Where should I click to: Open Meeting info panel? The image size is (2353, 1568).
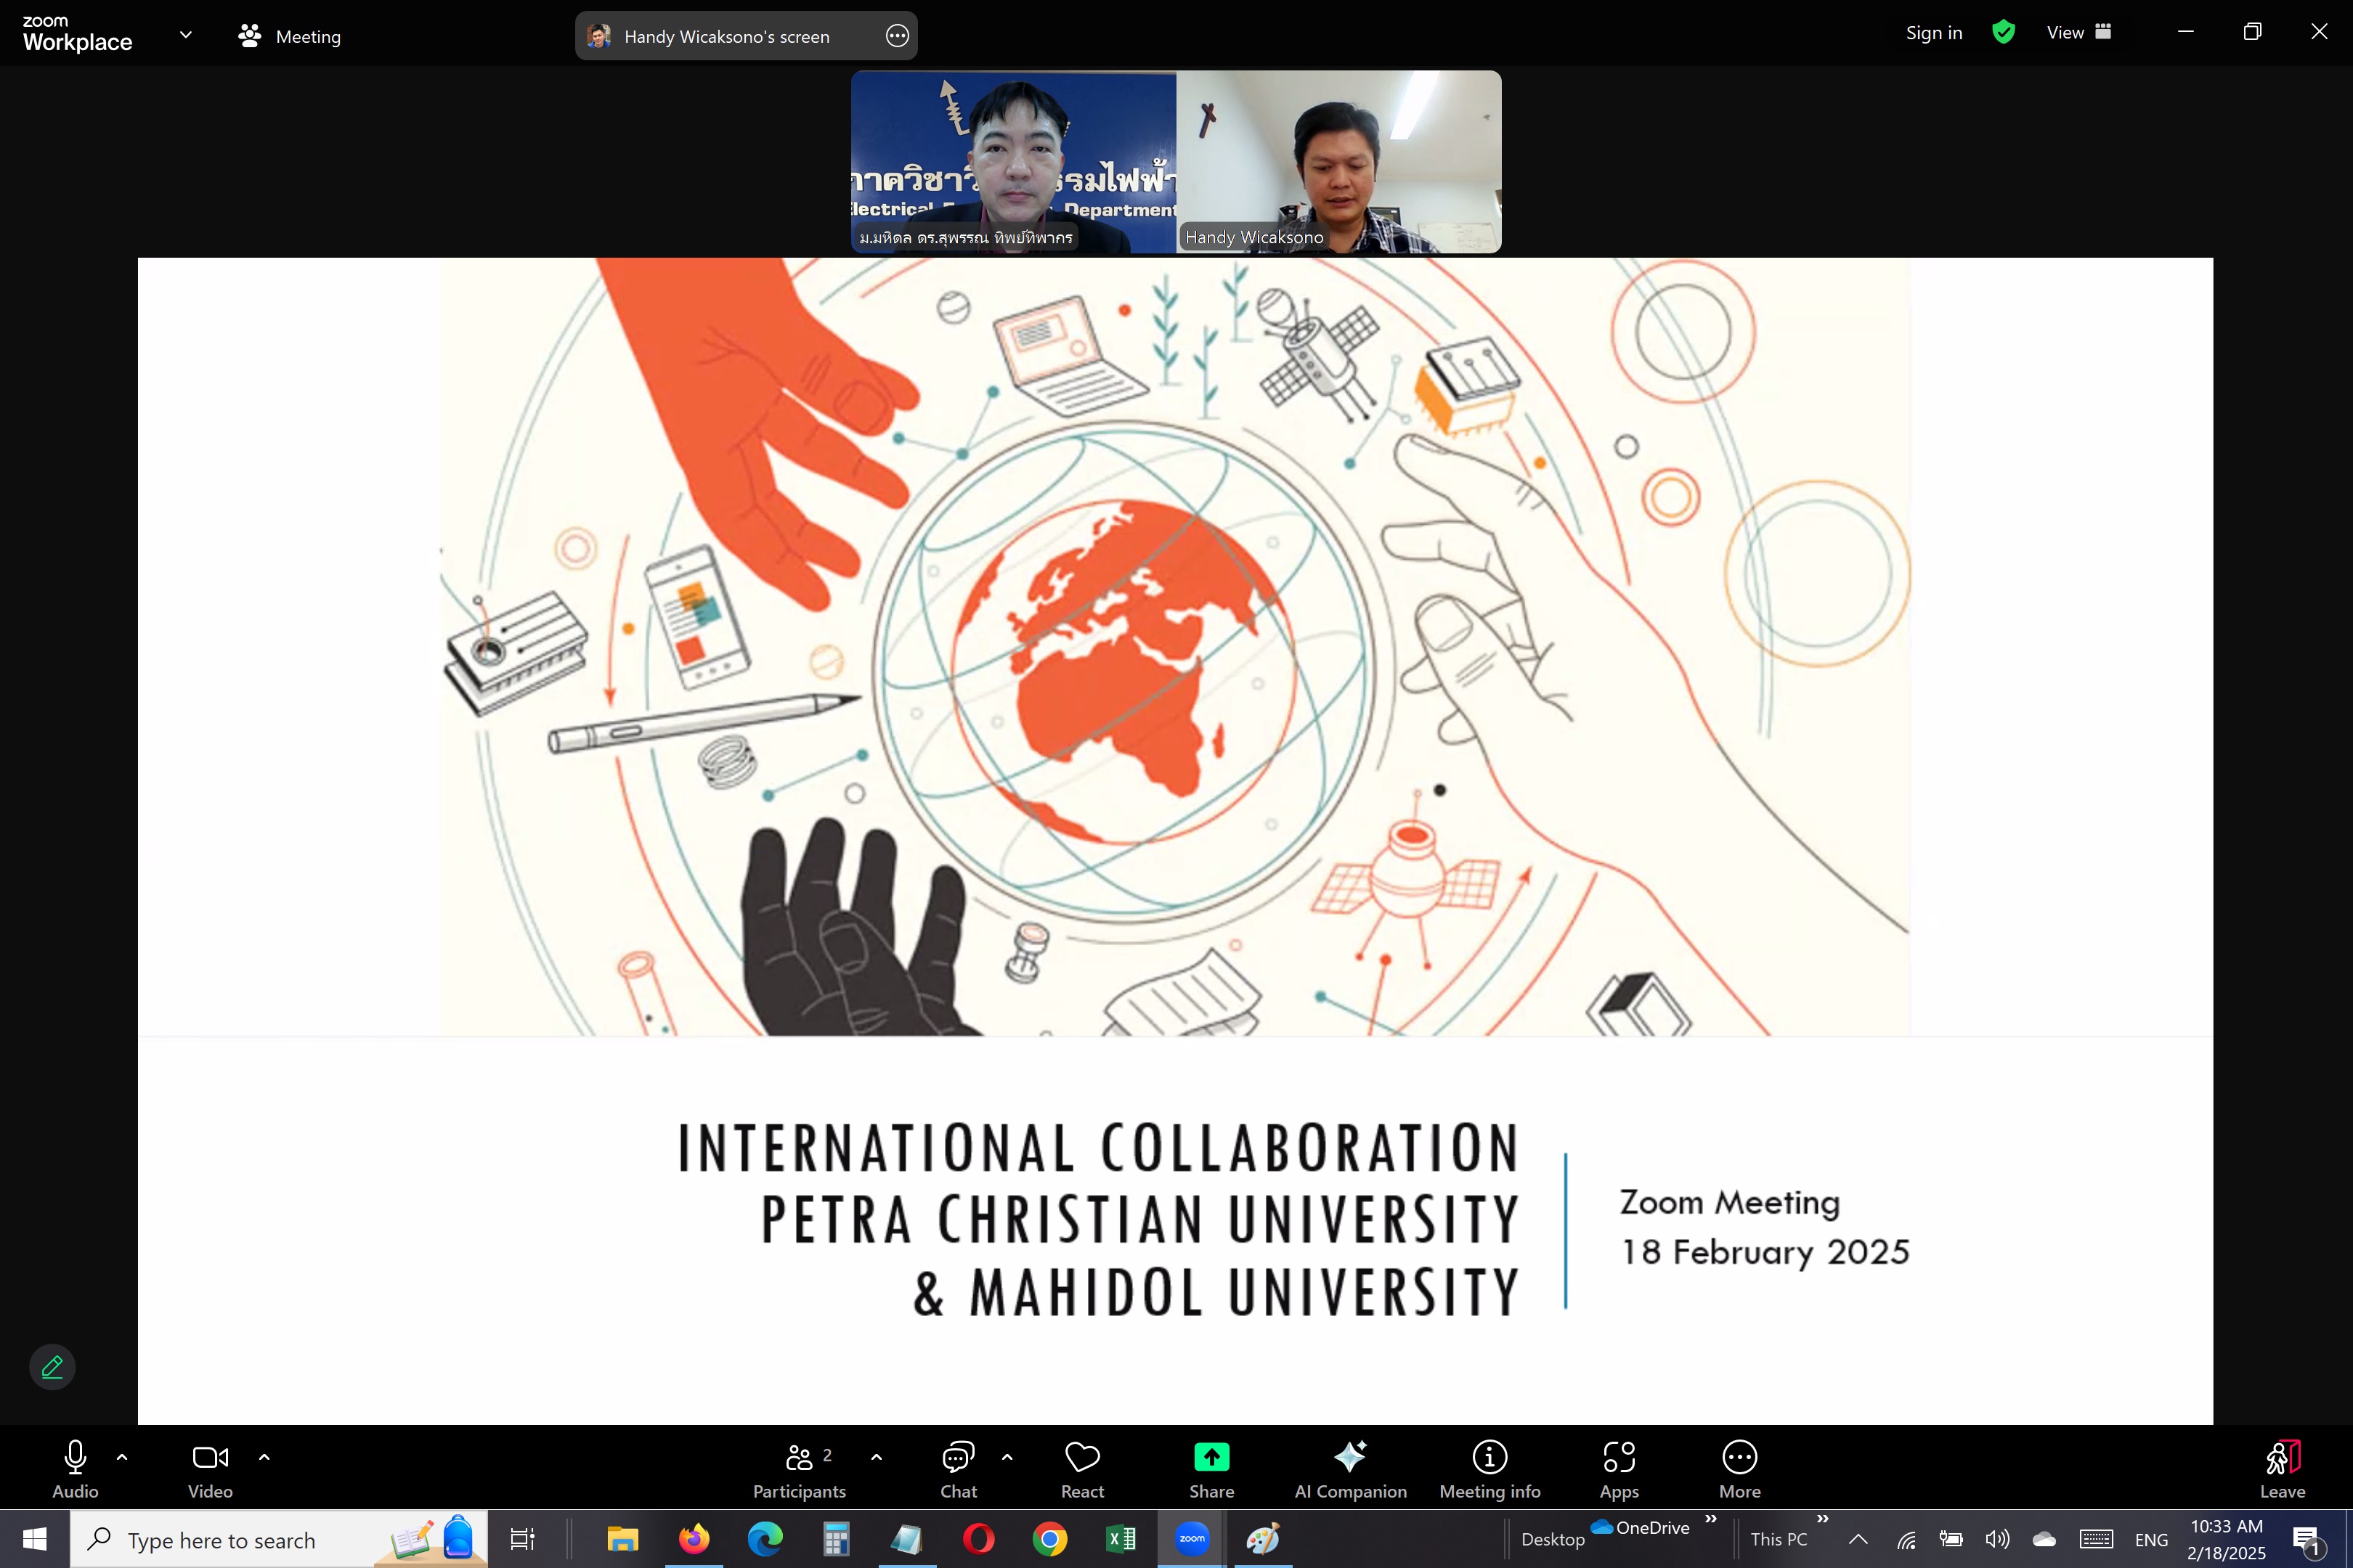1489,1468
